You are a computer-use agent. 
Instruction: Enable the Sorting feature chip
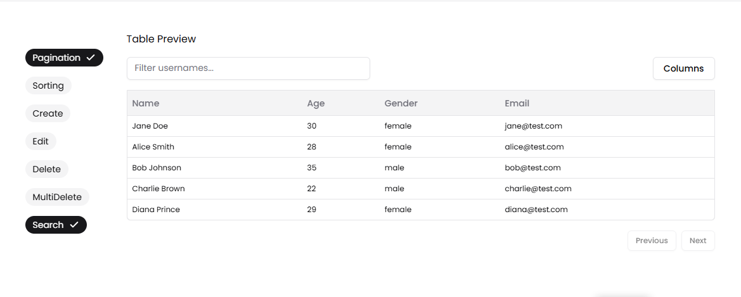point(48,85)
